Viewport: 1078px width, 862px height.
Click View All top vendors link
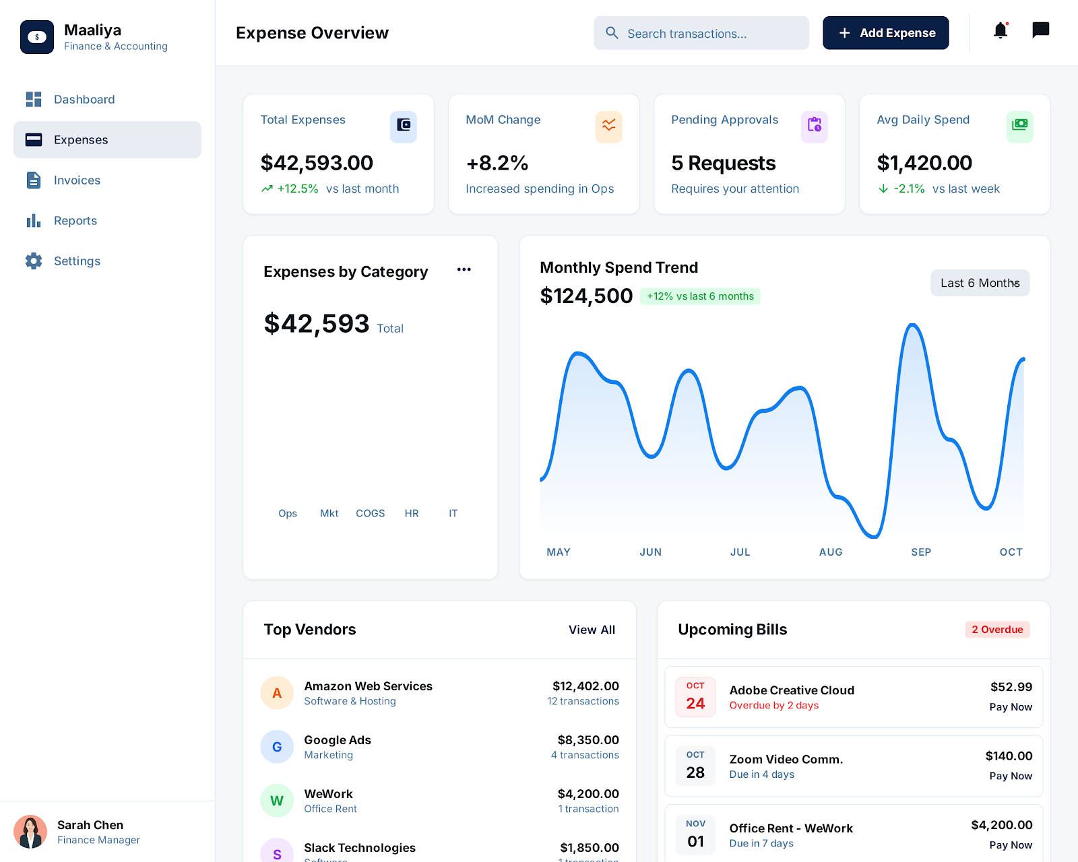point(592,630)
